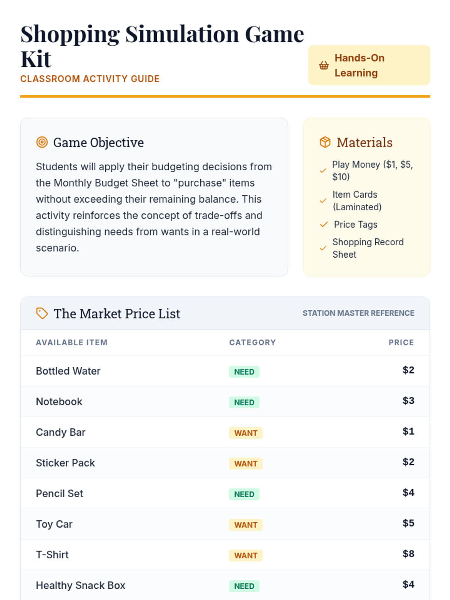Viewport: 450px width, 600px height.
Task: Click the shopping basket icon in badge
Action: pyautogui.click(x=324, y=66)
